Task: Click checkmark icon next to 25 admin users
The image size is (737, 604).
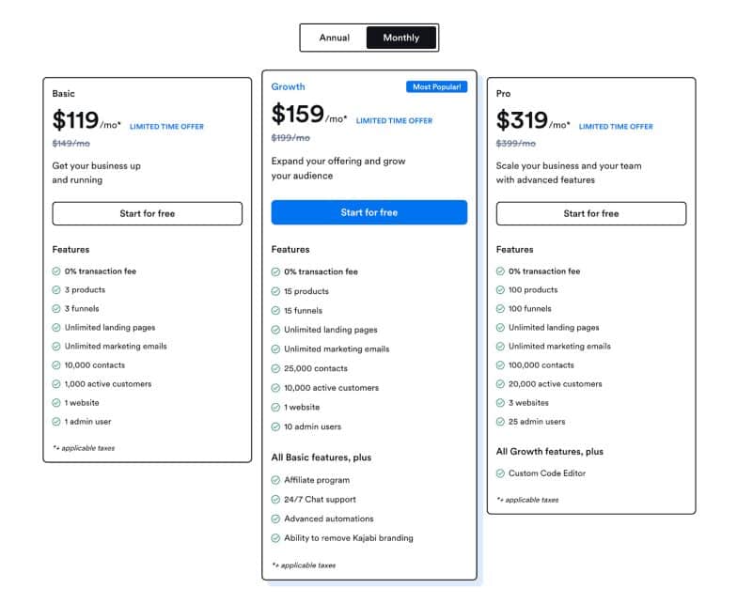Action: point(500,422)
